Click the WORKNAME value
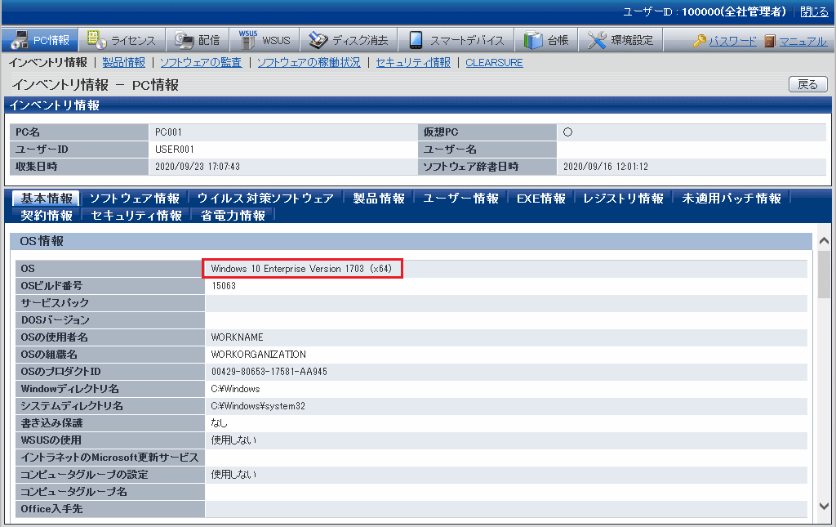836x527 pixels. 238,337
